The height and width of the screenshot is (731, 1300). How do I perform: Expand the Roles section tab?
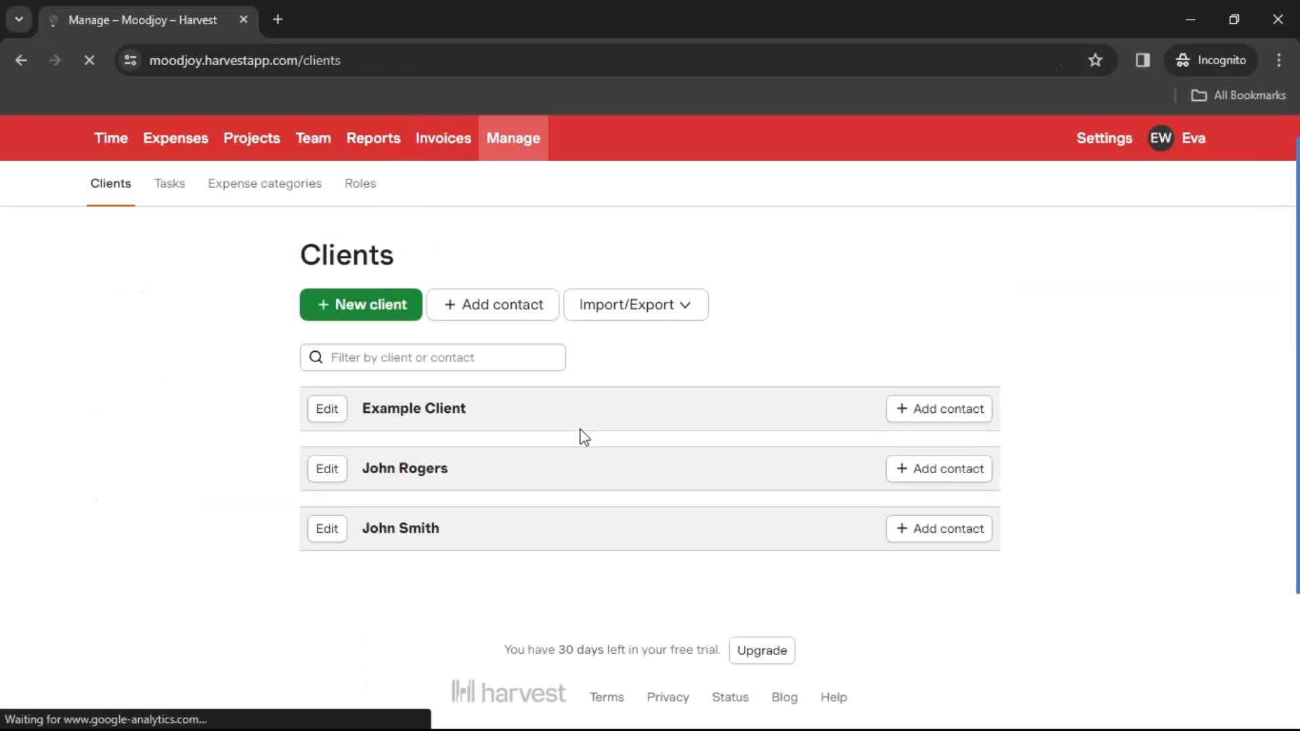click(360, 183)
